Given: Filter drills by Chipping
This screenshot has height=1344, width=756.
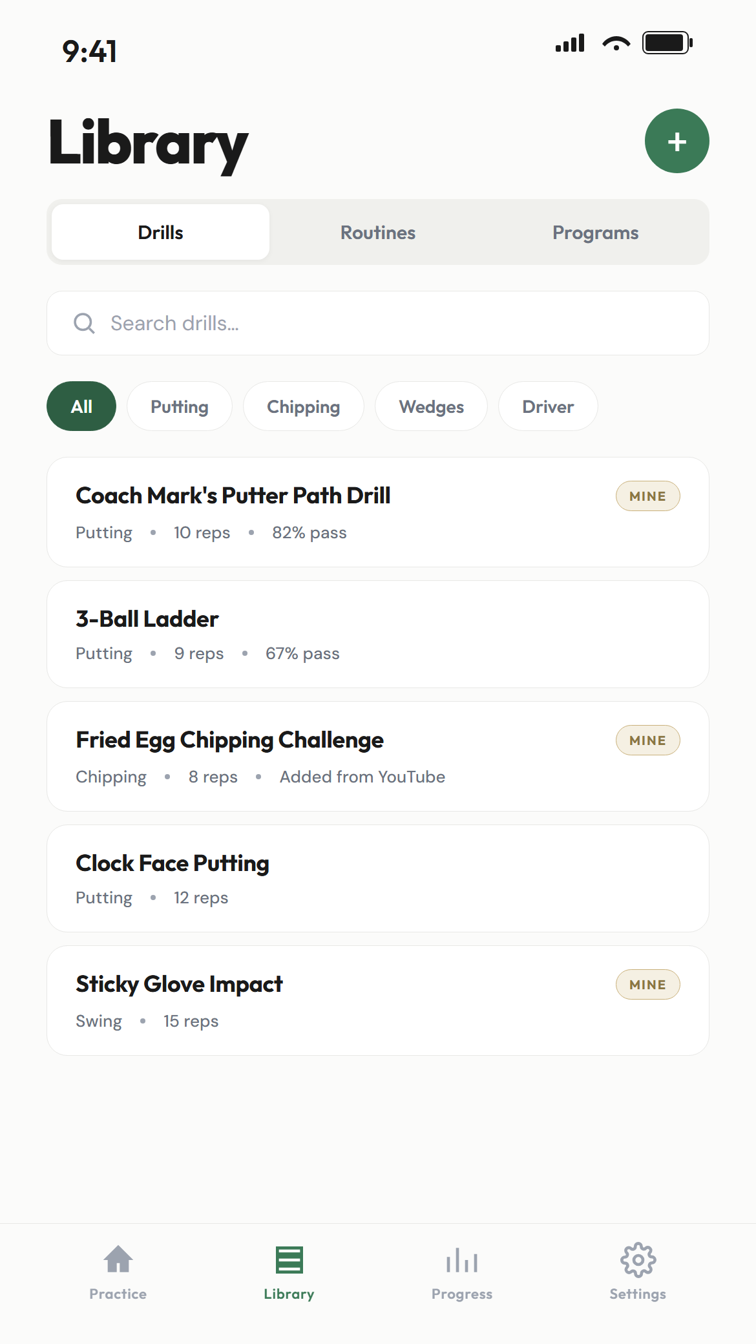Looking at the screenshot, I should [303, 406].
